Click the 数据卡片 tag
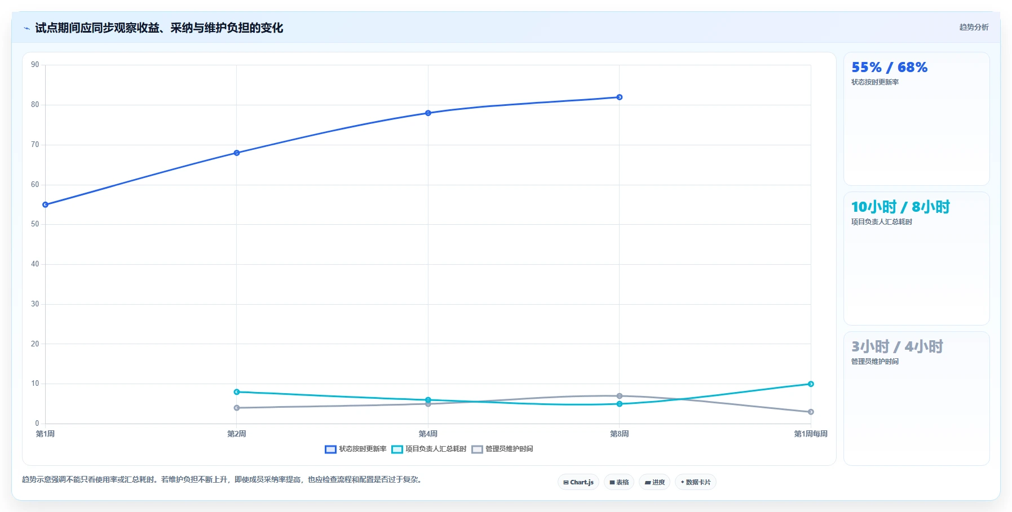 (x=696, y=482)
